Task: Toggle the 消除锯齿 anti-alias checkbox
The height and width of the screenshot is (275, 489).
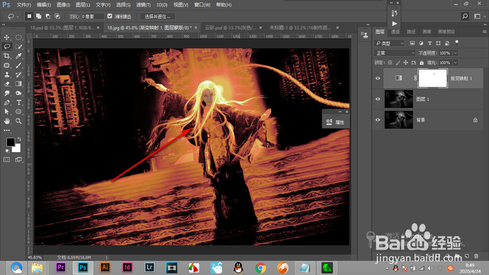Action: pos(110,16)
